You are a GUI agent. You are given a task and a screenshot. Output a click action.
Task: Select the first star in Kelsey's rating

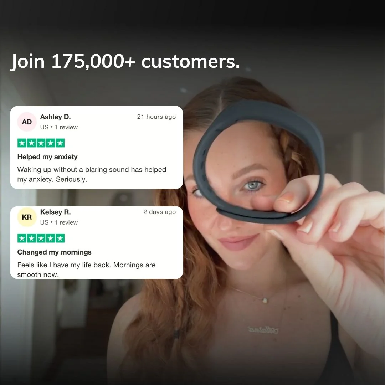22,238
